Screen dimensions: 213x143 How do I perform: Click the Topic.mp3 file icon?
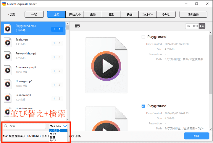pos(7,43)
